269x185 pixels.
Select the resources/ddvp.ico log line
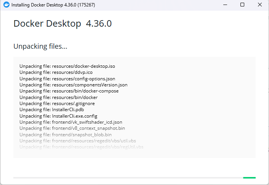pos(56,72)
